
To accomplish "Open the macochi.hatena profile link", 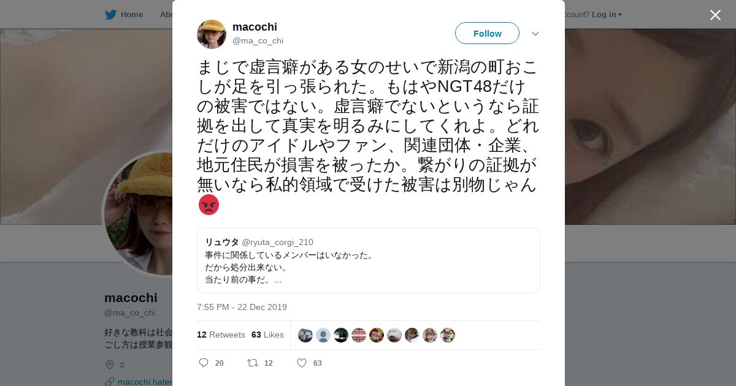I will 145,382.
